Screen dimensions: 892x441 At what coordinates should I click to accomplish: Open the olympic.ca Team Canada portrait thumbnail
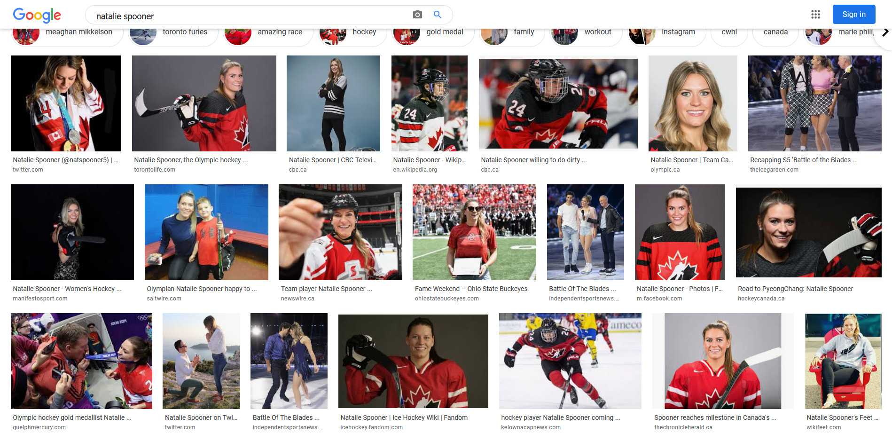[693, 103]
